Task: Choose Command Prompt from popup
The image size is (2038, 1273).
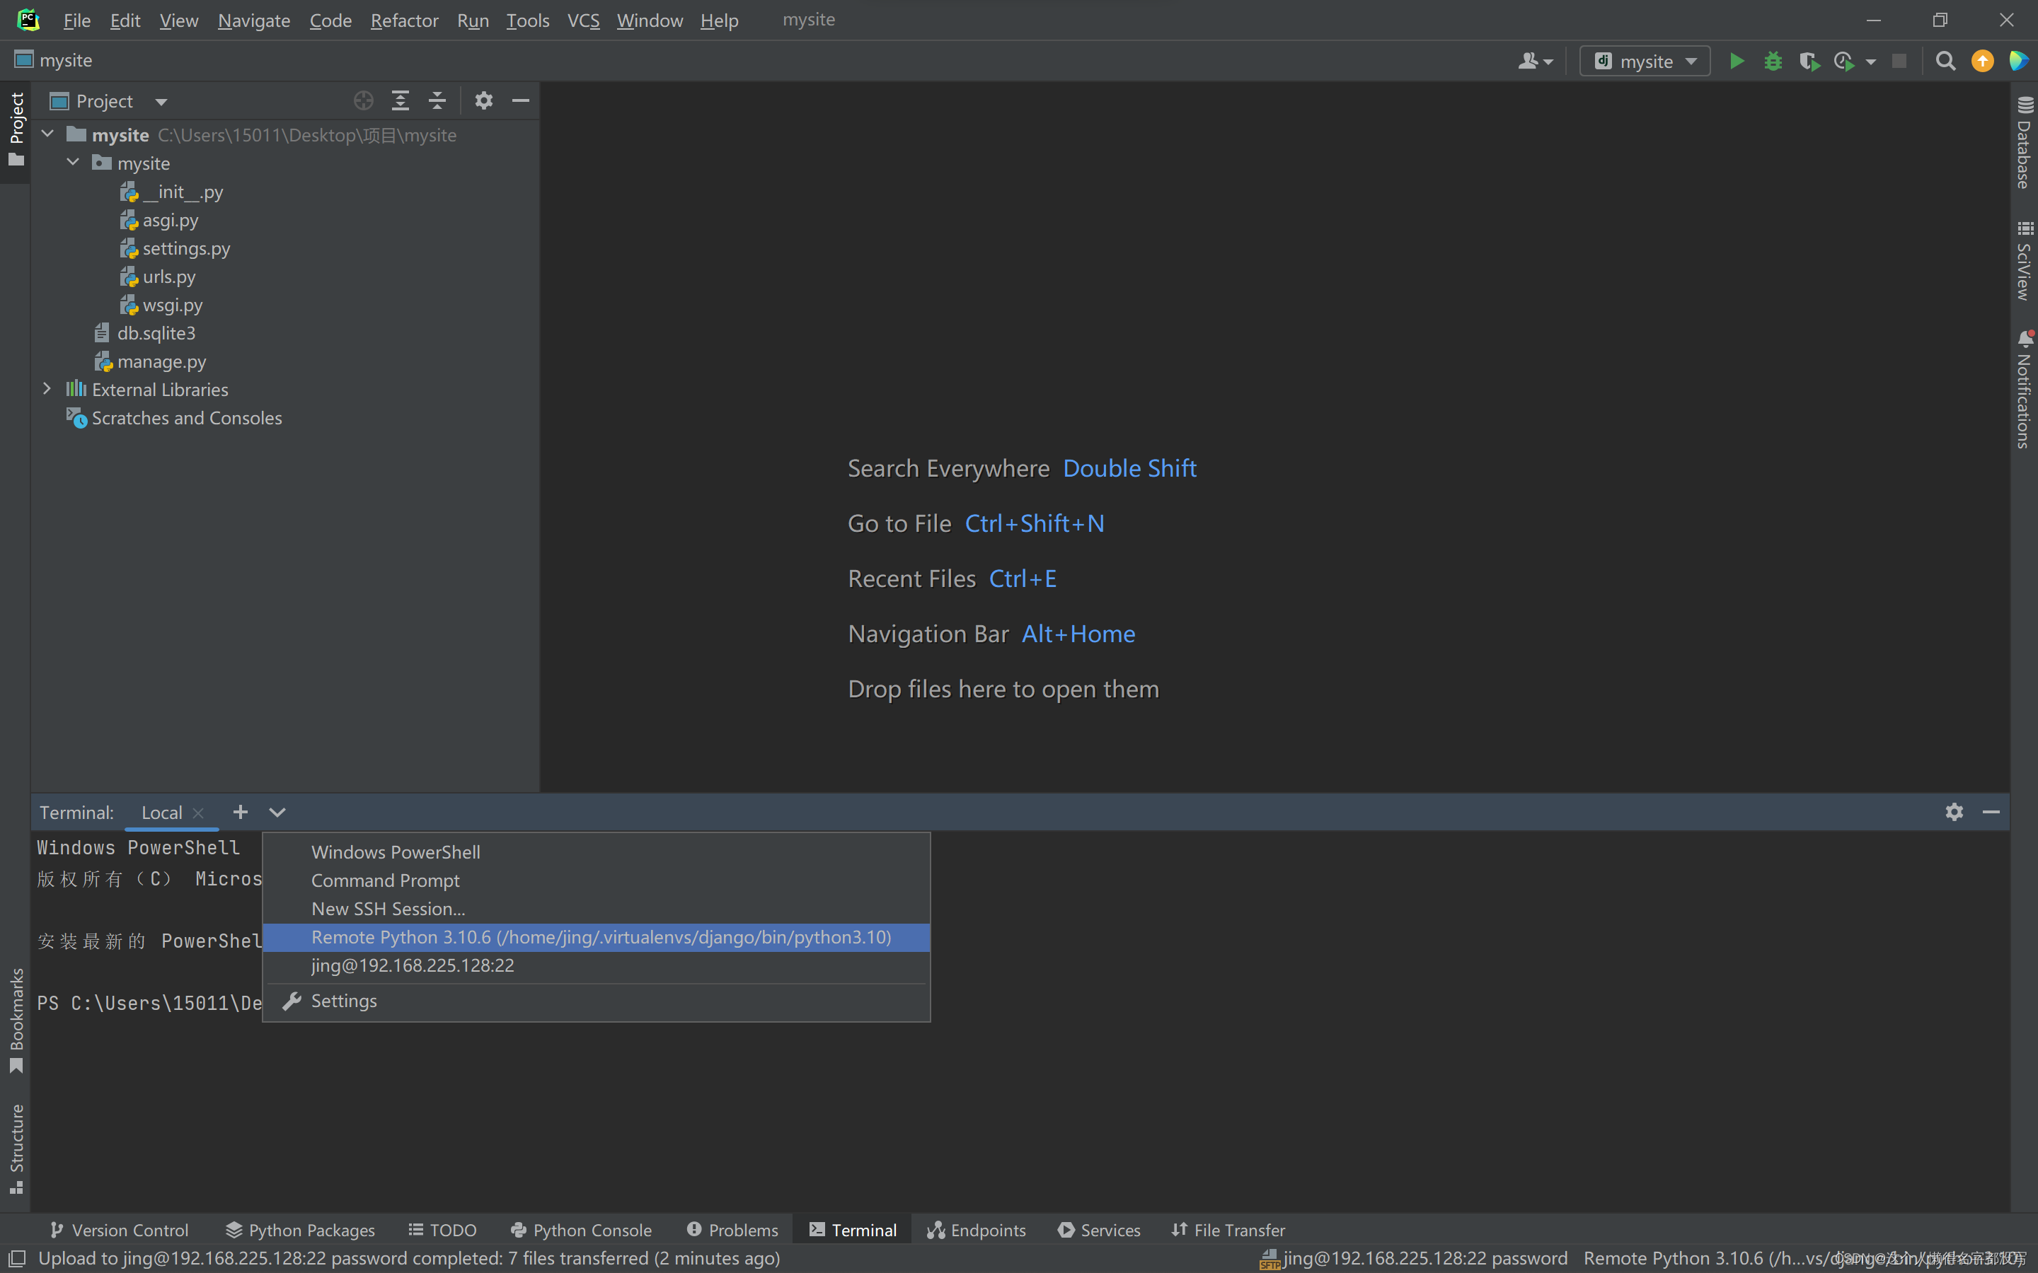Action: (597, 880)
